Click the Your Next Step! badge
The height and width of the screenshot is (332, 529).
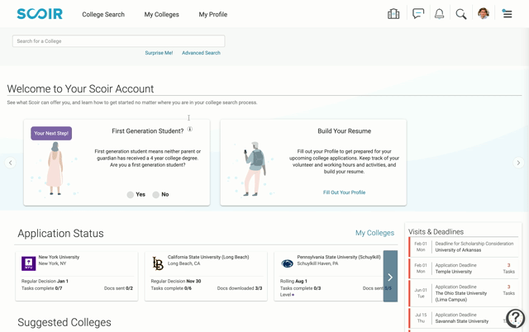[51, 133]
